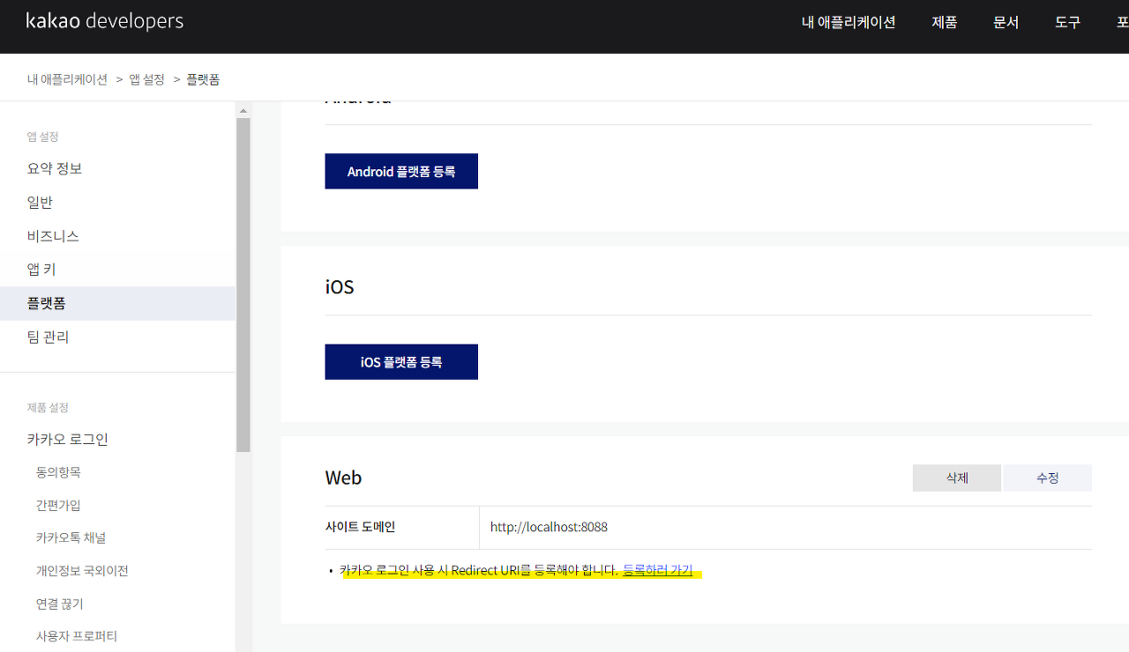Open 일반 settings in sidebar
The image size is (1129, 652).
click(41, 202)
